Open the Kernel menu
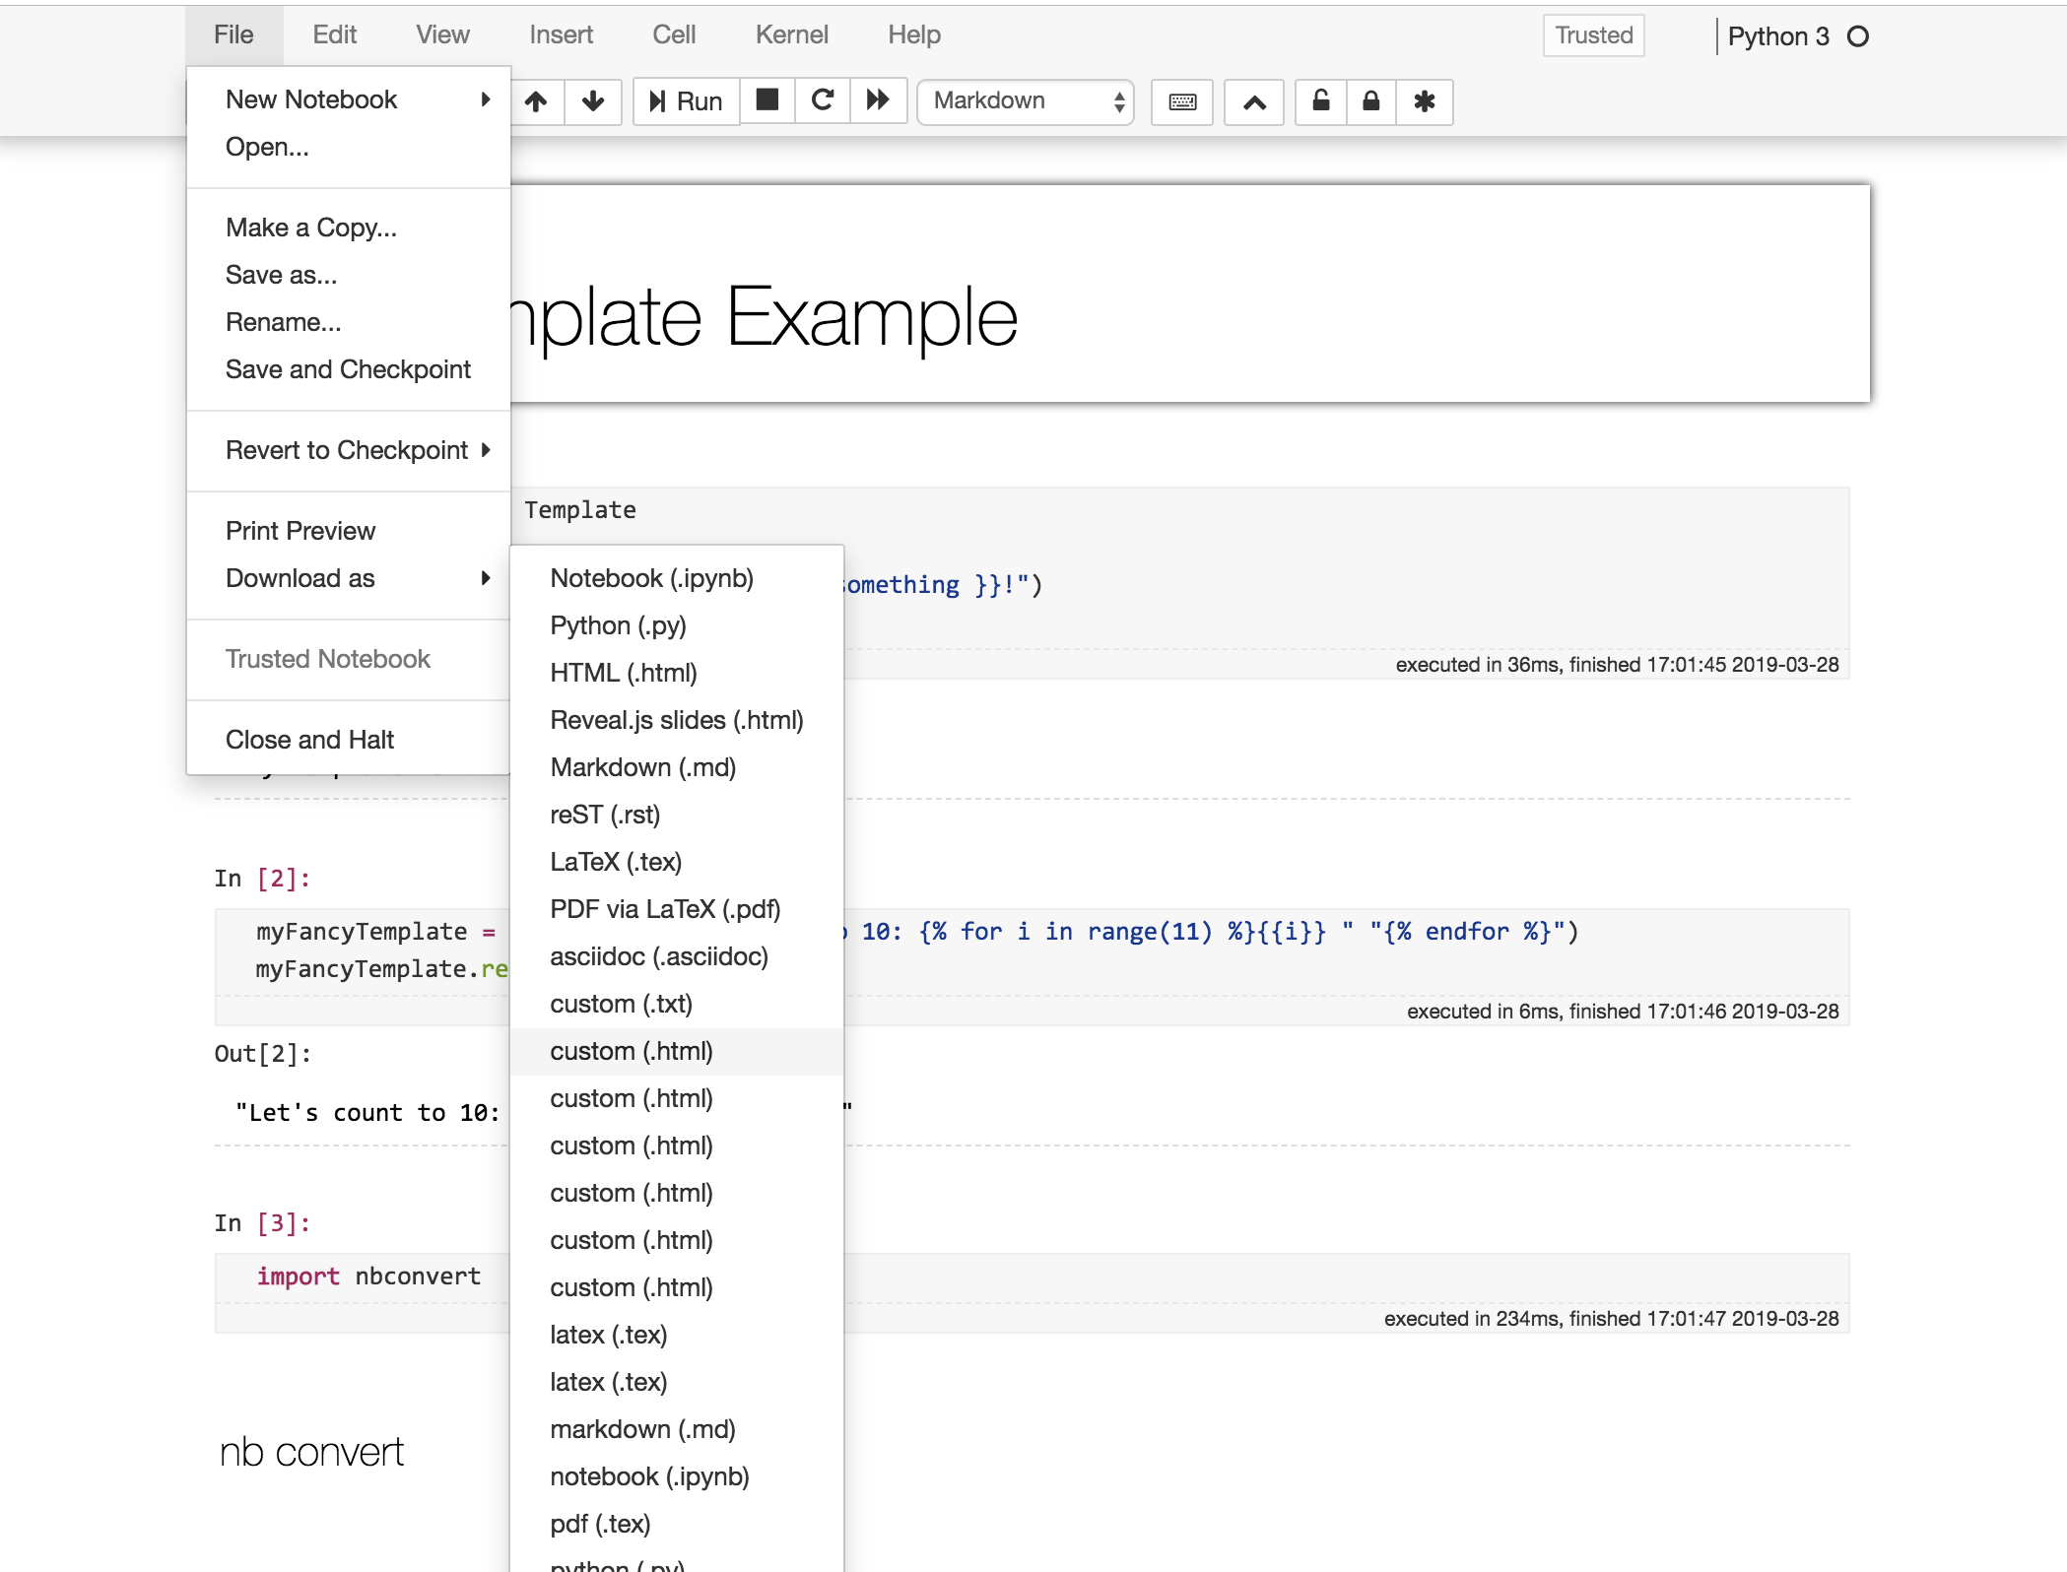The width and height of the screenshot is (2067, 1572). tap(791, 35)
